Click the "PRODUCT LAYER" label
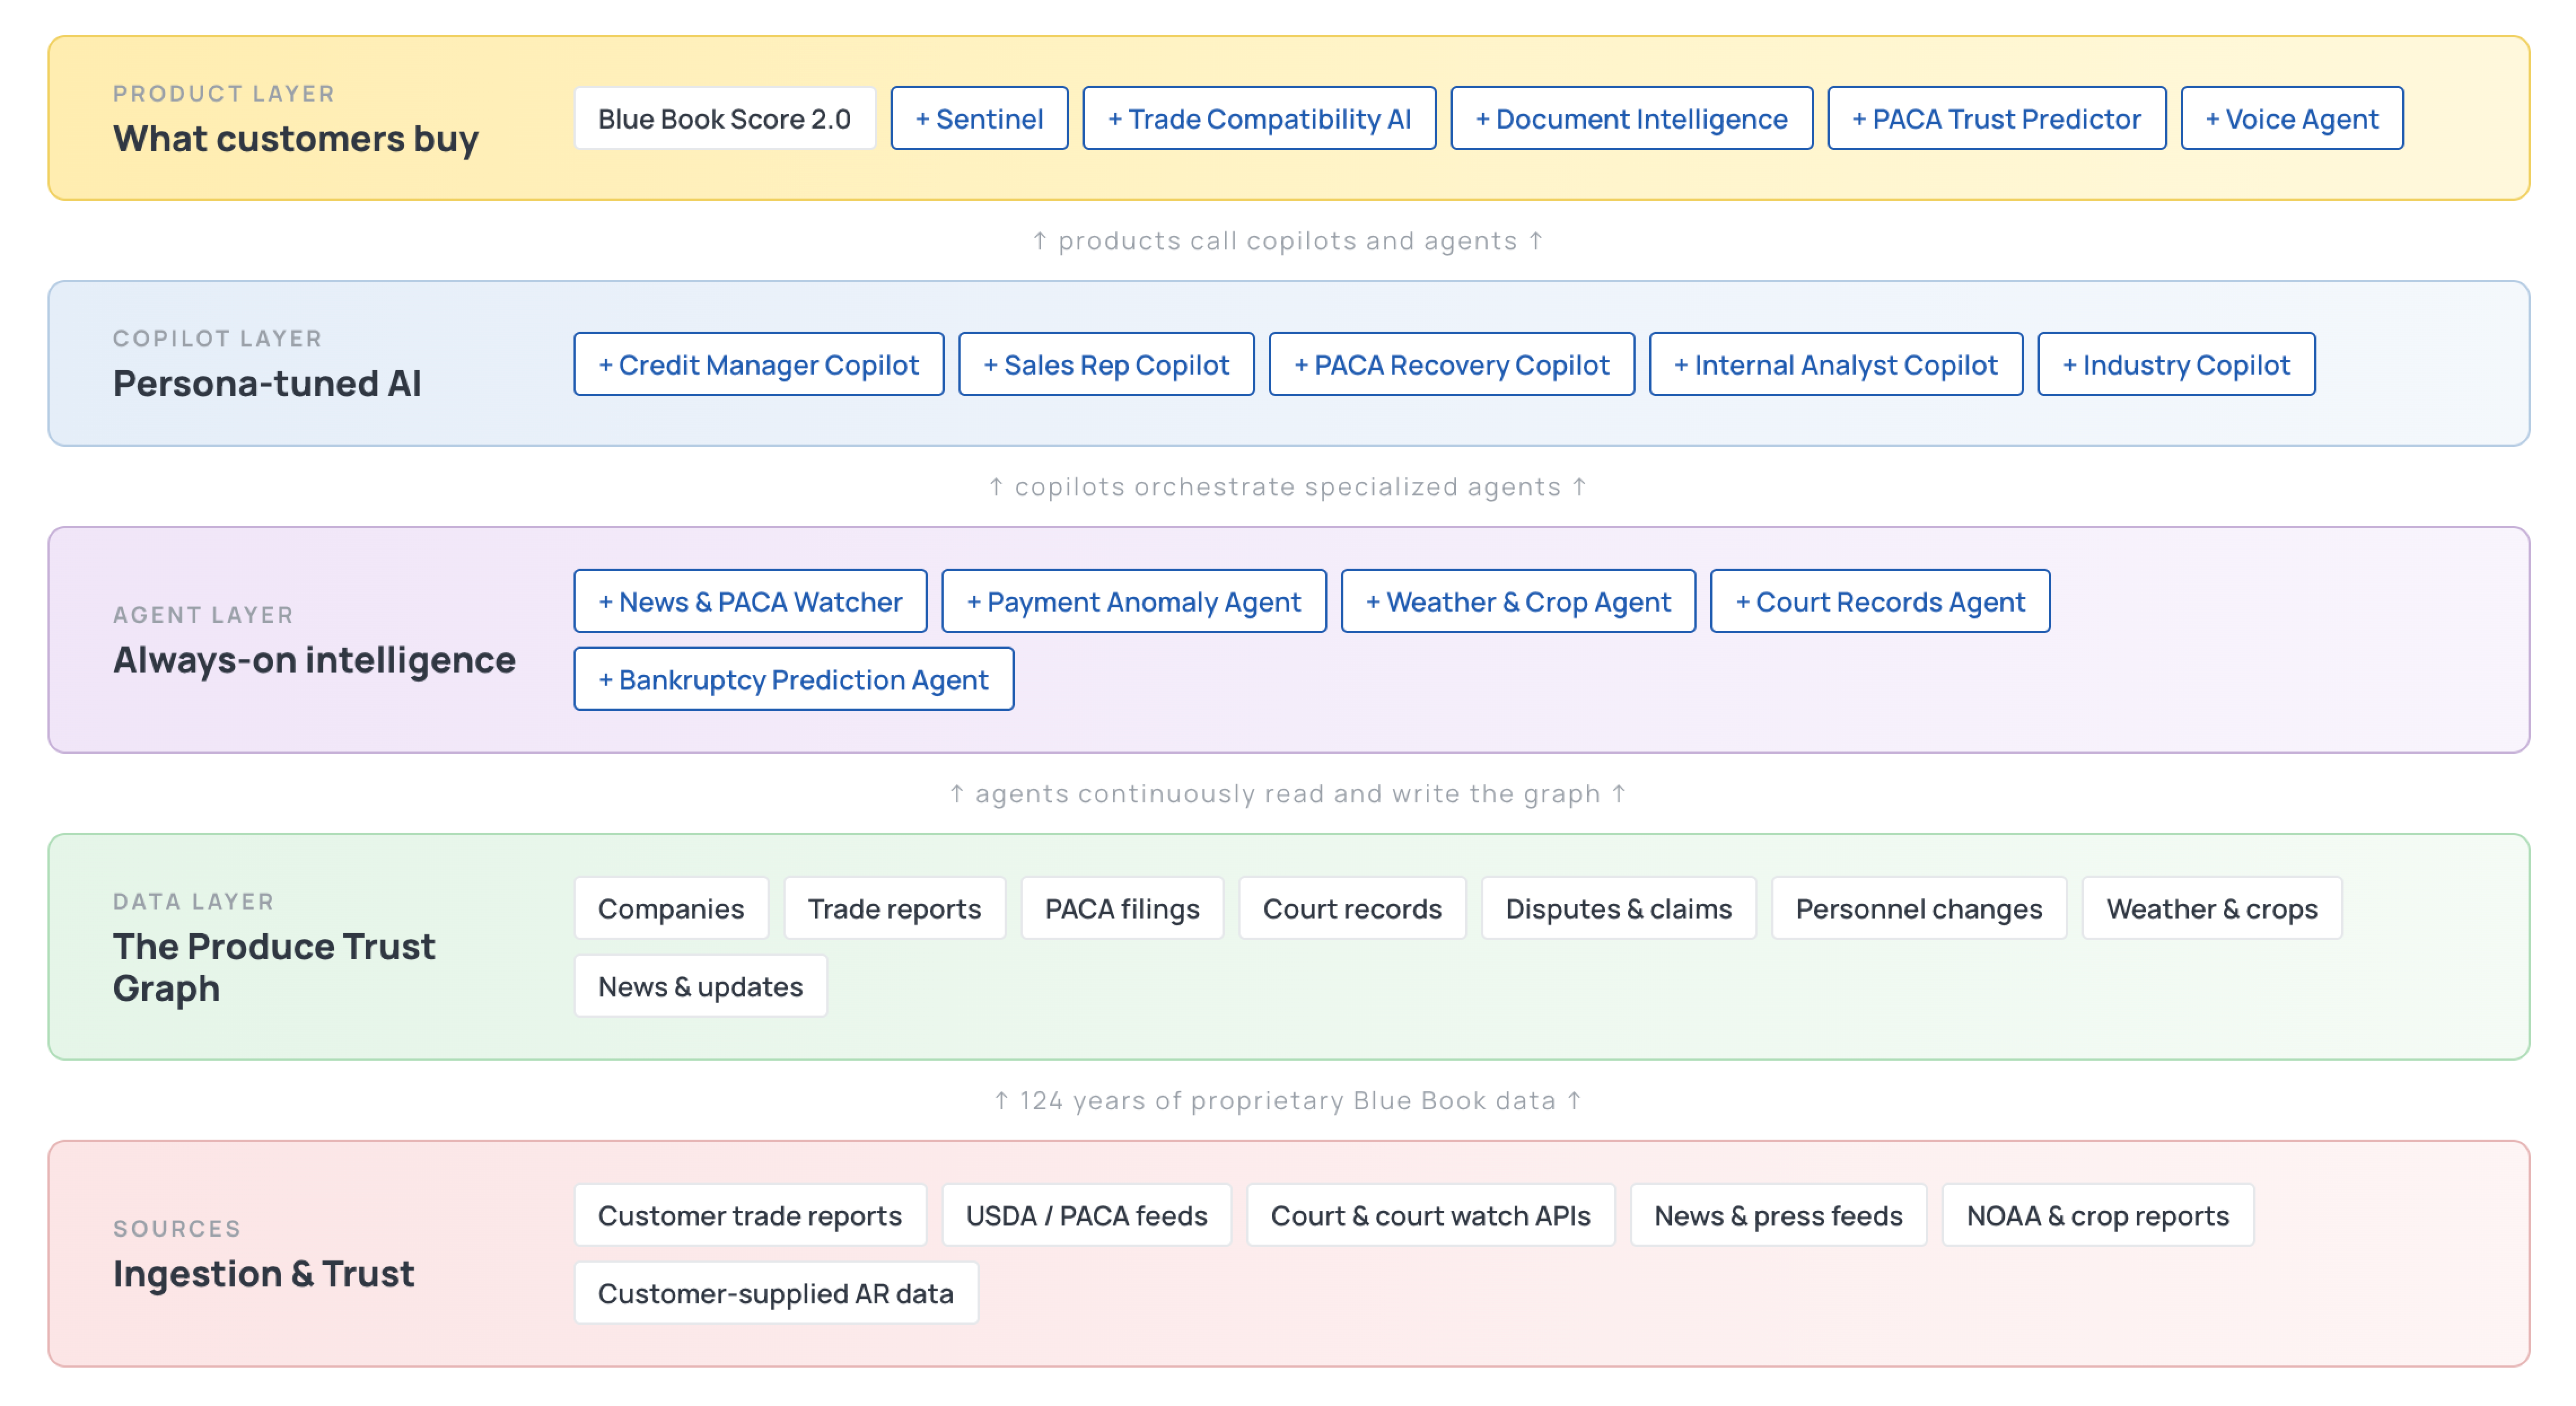 click(224, 94)
